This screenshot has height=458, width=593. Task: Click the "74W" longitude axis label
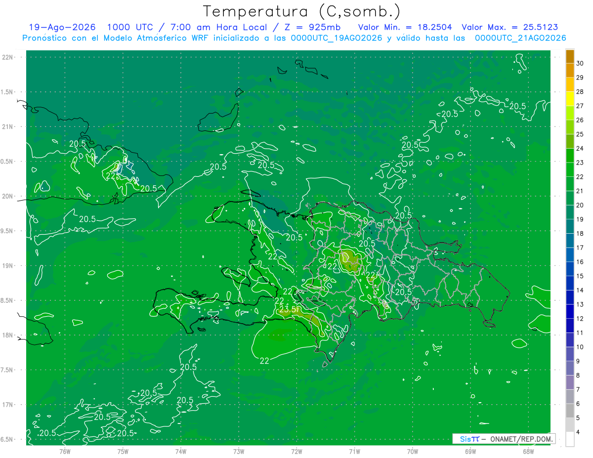click(x=181, y=451)
